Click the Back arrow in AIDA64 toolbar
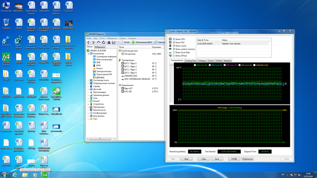Screen dimensions: 317x178 (89, 43)
